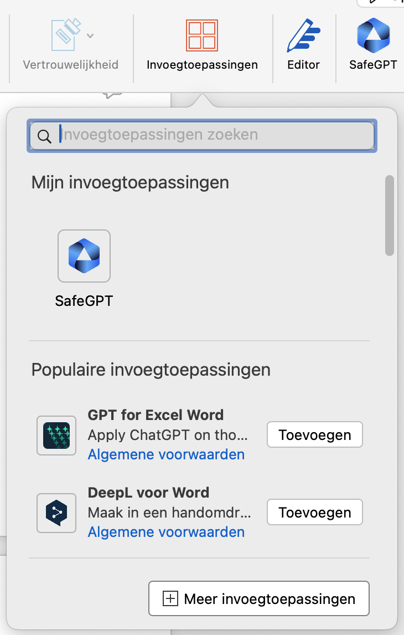Screen dimensions: 404x635
Task: Add DeepL voor Word with Toevoegen
Action: [x=315, y=513]
